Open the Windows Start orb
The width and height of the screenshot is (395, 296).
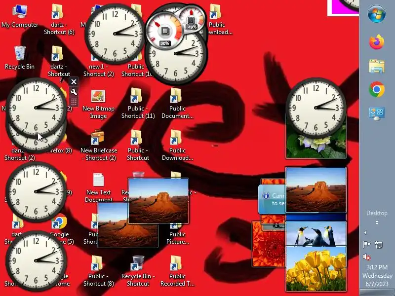point(377,14)
